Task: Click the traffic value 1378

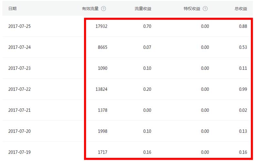Action: point(102,110)
